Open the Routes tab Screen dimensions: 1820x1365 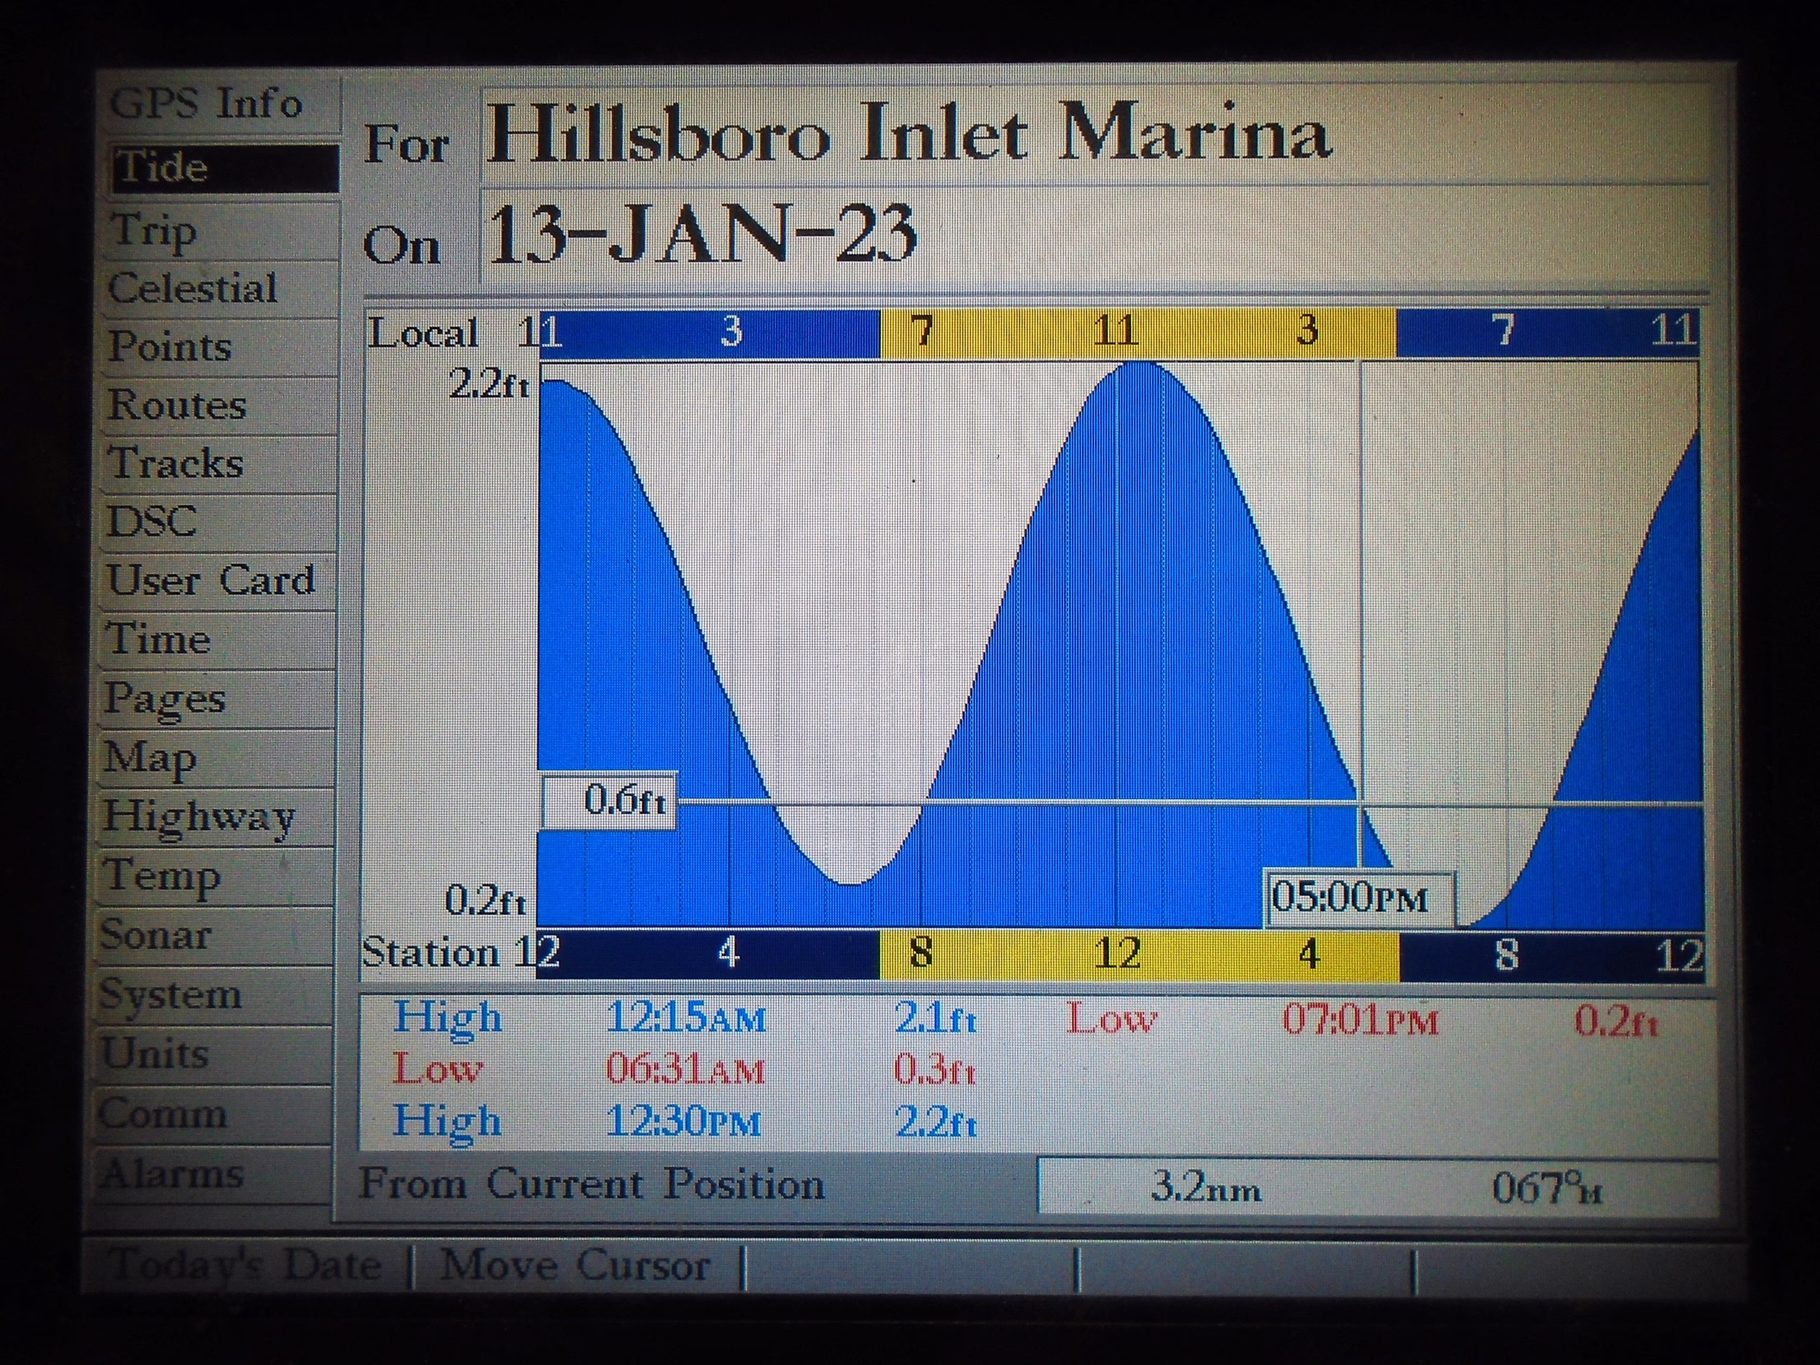(x=220, y=406)
